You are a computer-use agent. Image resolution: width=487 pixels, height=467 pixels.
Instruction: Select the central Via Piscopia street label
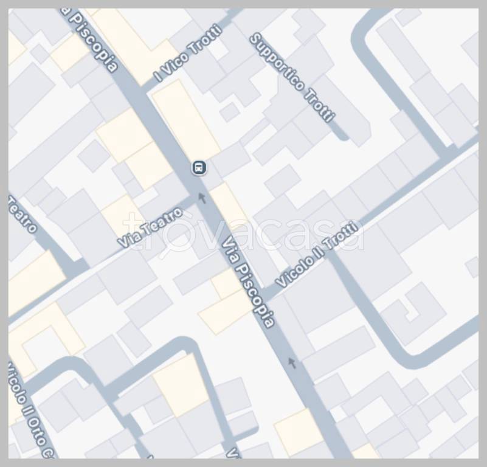point(248,282)
